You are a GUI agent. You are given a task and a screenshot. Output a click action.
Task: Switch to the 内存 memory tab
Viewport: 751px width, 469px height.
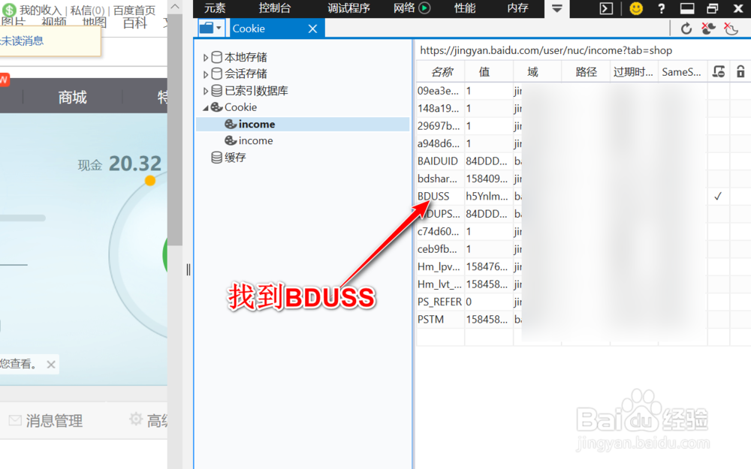517,8
